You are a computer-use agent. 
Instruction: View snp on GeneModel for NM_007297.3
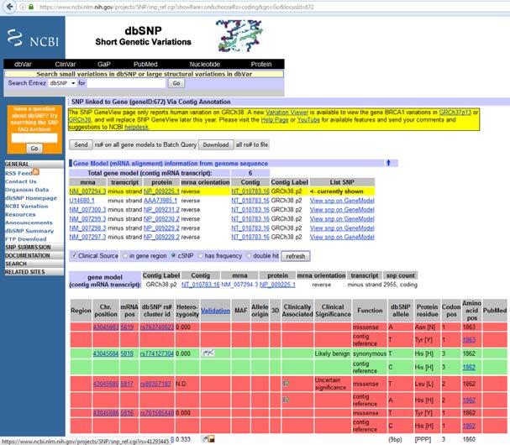(342, 237)
